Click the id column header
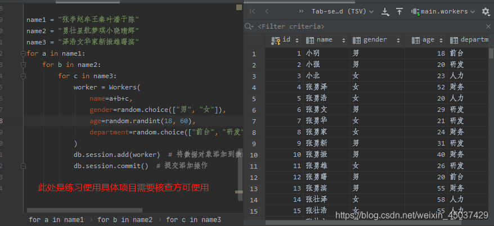 pyautogui.click(x=284, y=40)
